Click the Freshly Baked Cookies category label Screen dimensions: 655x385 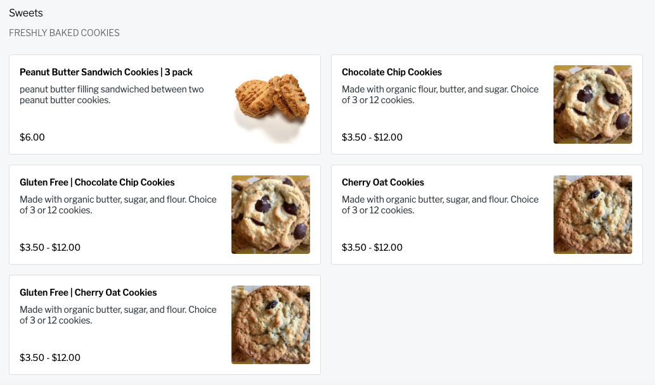click(x=64, y=33)
